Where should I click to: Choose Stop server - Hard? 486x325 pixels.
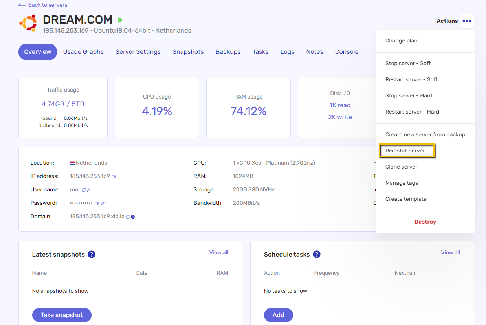click(x=425, y=95)
